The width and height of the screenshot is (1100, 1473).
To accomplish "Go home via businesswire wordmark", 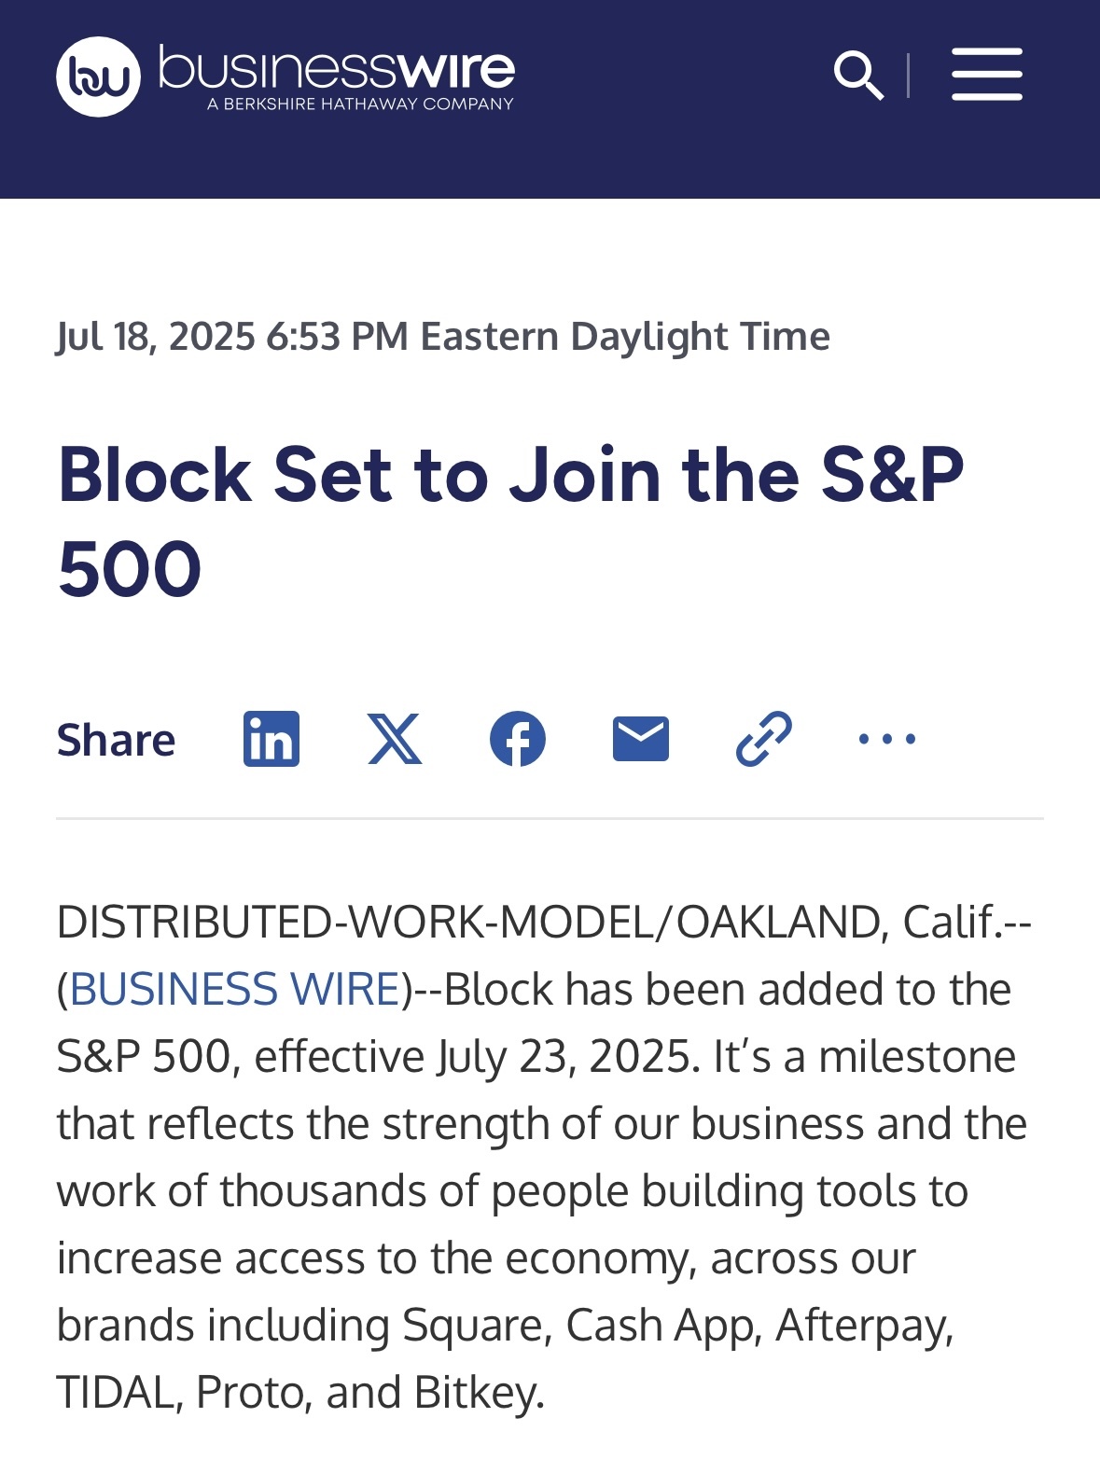I will tap(337, 67).
